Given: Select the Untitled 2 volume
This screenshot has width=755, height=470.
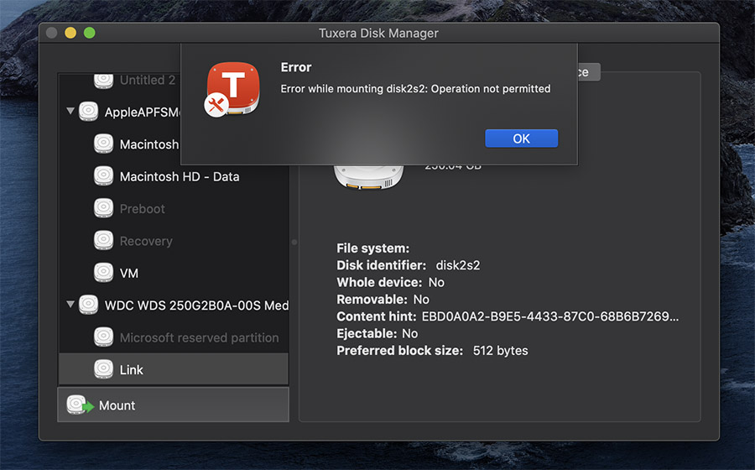Looking at the screenshot, I should pyautogui.click(x=174, y=81).
